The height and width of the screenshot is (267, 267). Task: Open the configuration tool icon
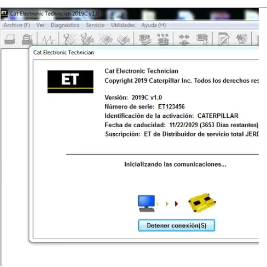202,39
